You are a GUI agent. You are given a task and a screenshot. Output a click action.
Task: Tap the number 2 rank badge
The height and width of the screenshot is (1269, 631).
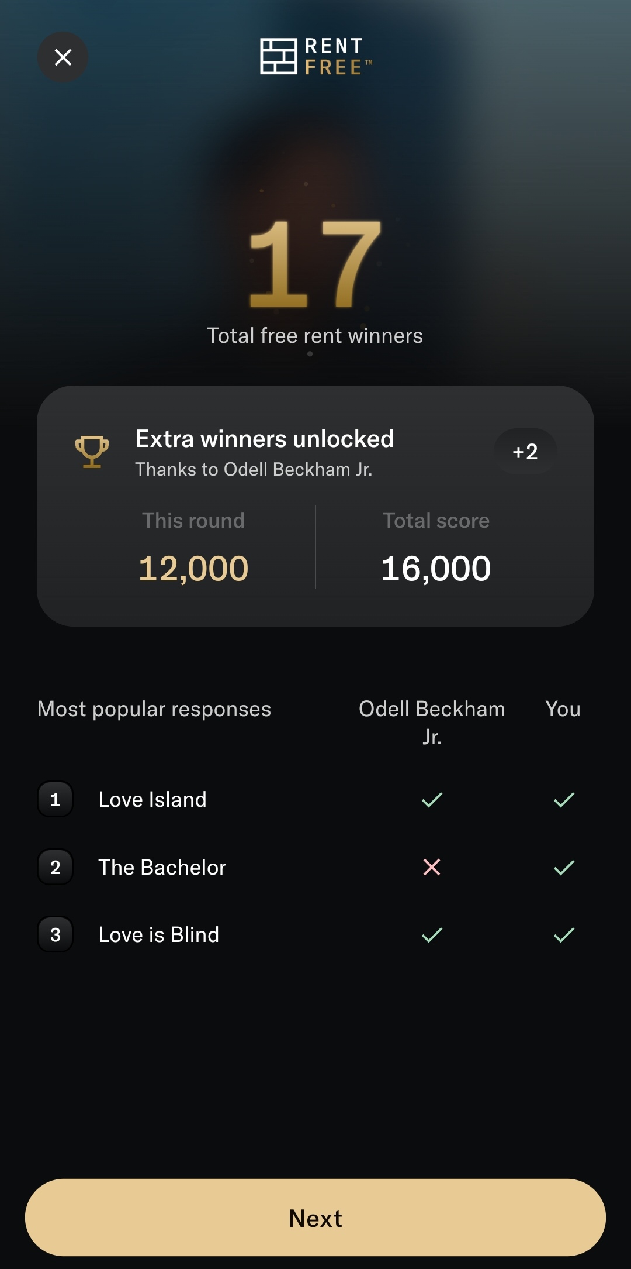pos(56,867)
